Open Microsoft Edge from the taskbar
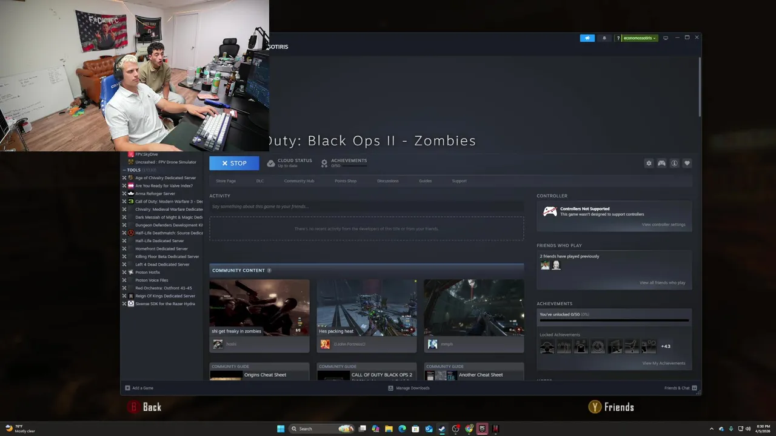 tap(402, 429)
